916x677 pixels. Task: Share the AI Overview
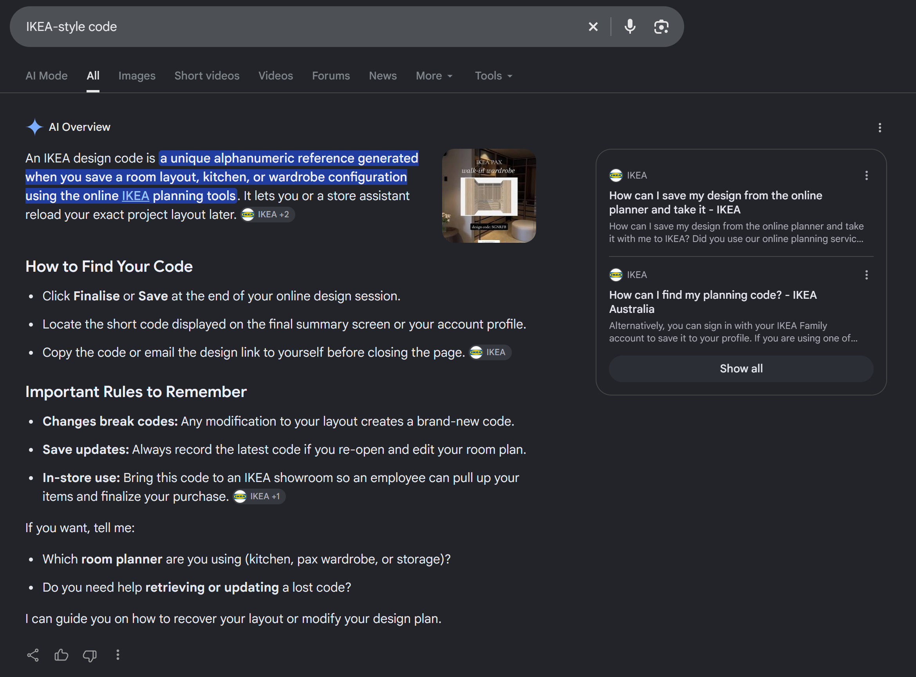click(x=33, y=655)
